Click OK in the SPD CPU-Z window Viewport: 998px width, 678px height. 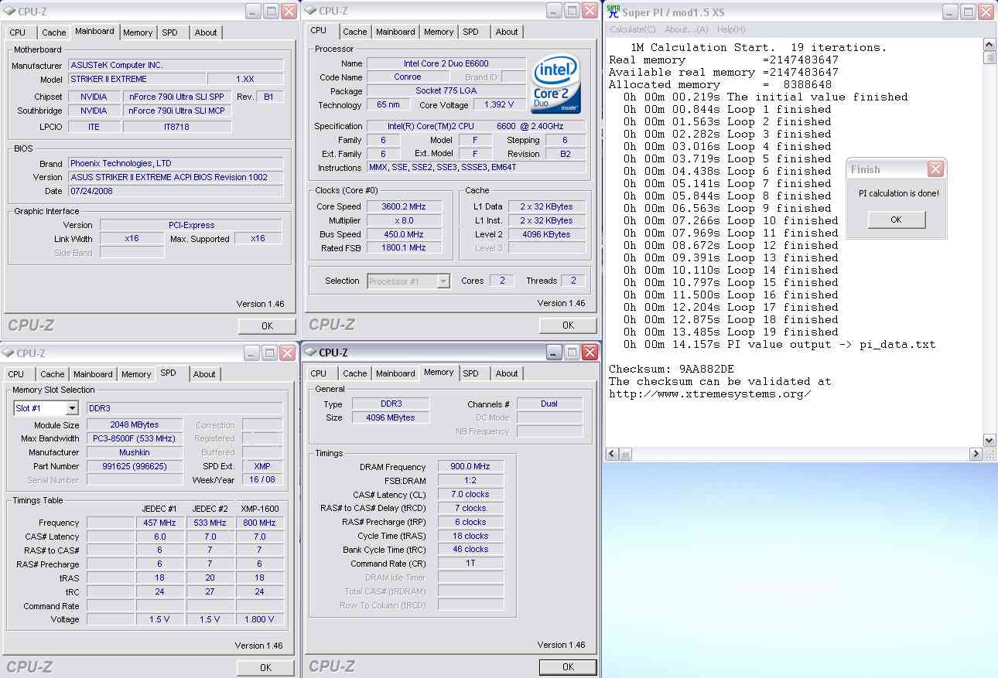[265, 668]
